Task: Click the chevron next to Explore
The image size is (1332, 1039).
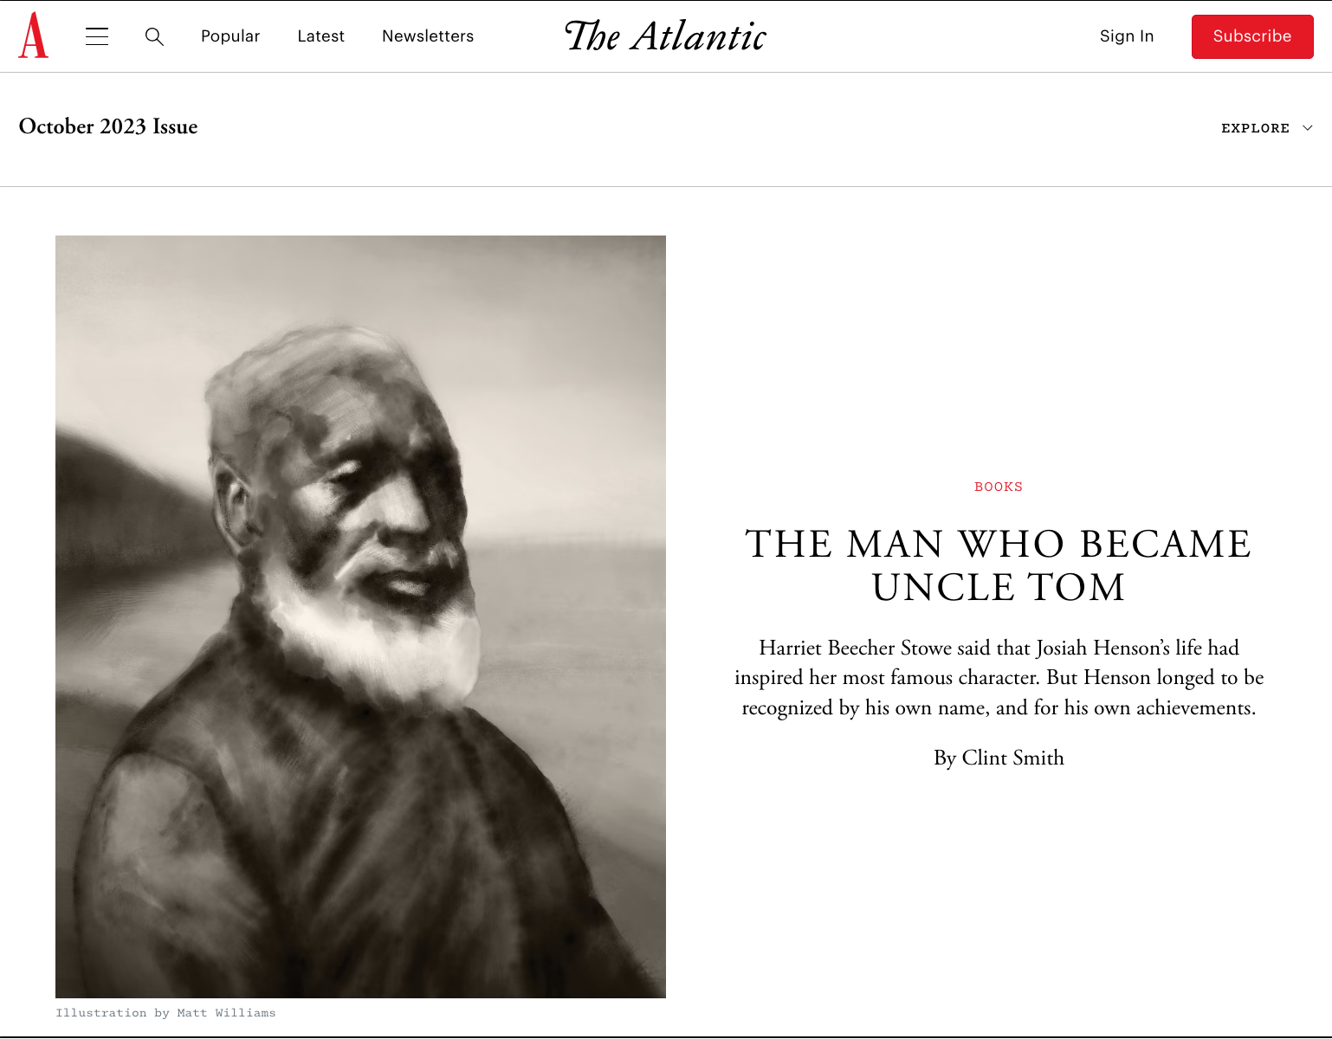Action: point(1308,128)
